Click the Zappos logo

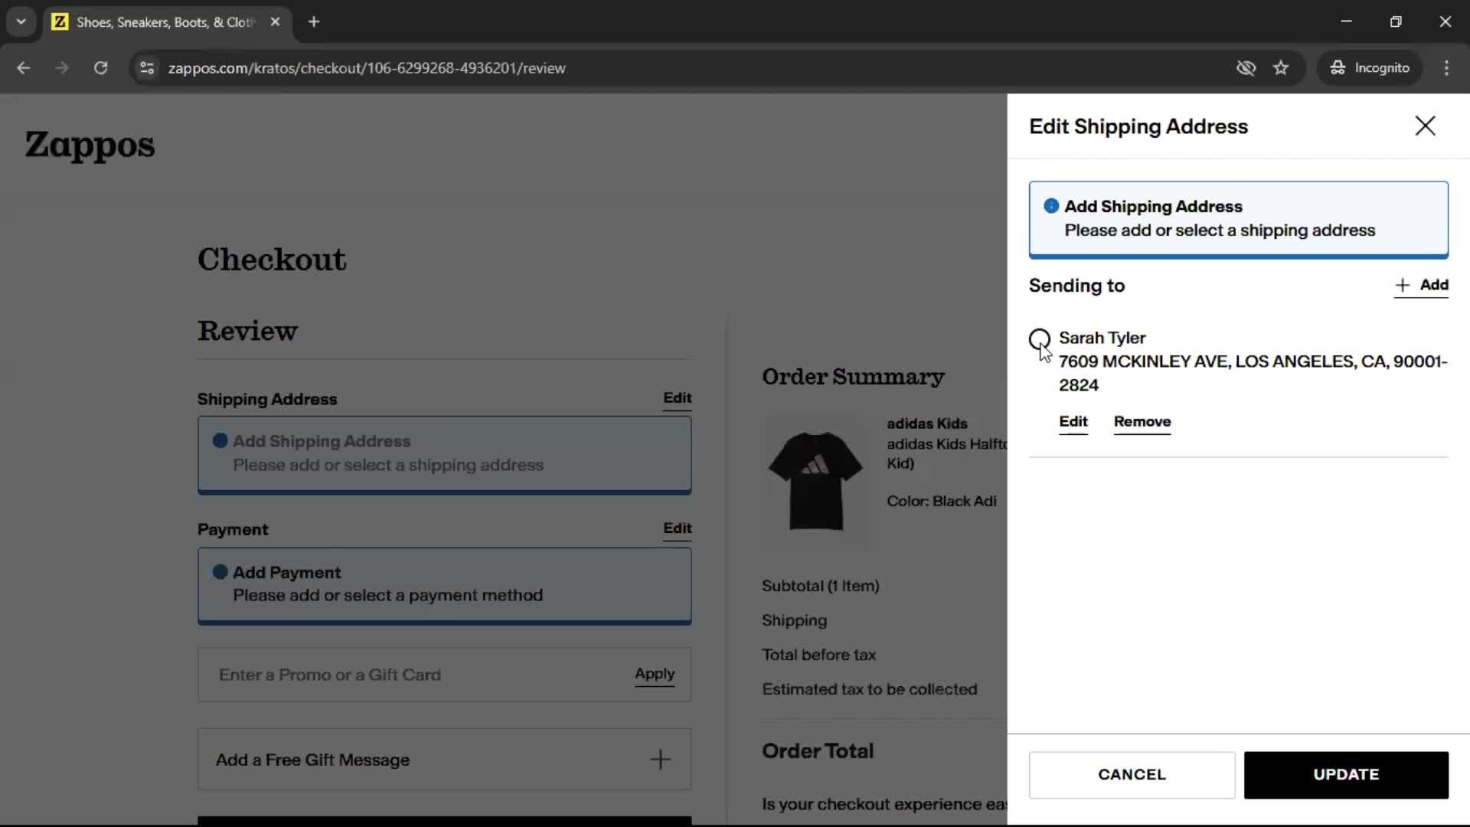pyautogui.click(x=90, y=145)
